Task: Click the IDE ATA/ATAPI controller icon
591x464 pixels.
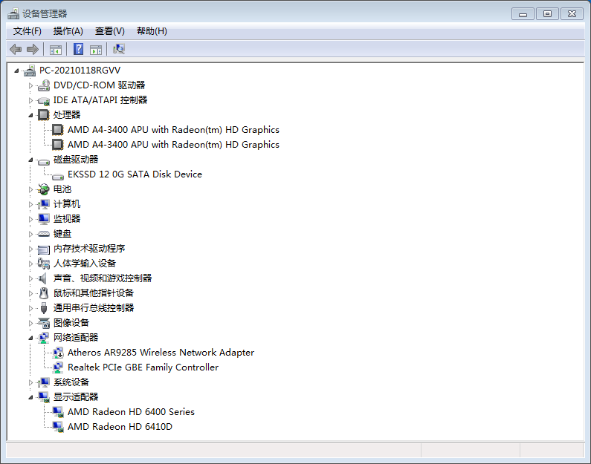Action: point(44,100)
